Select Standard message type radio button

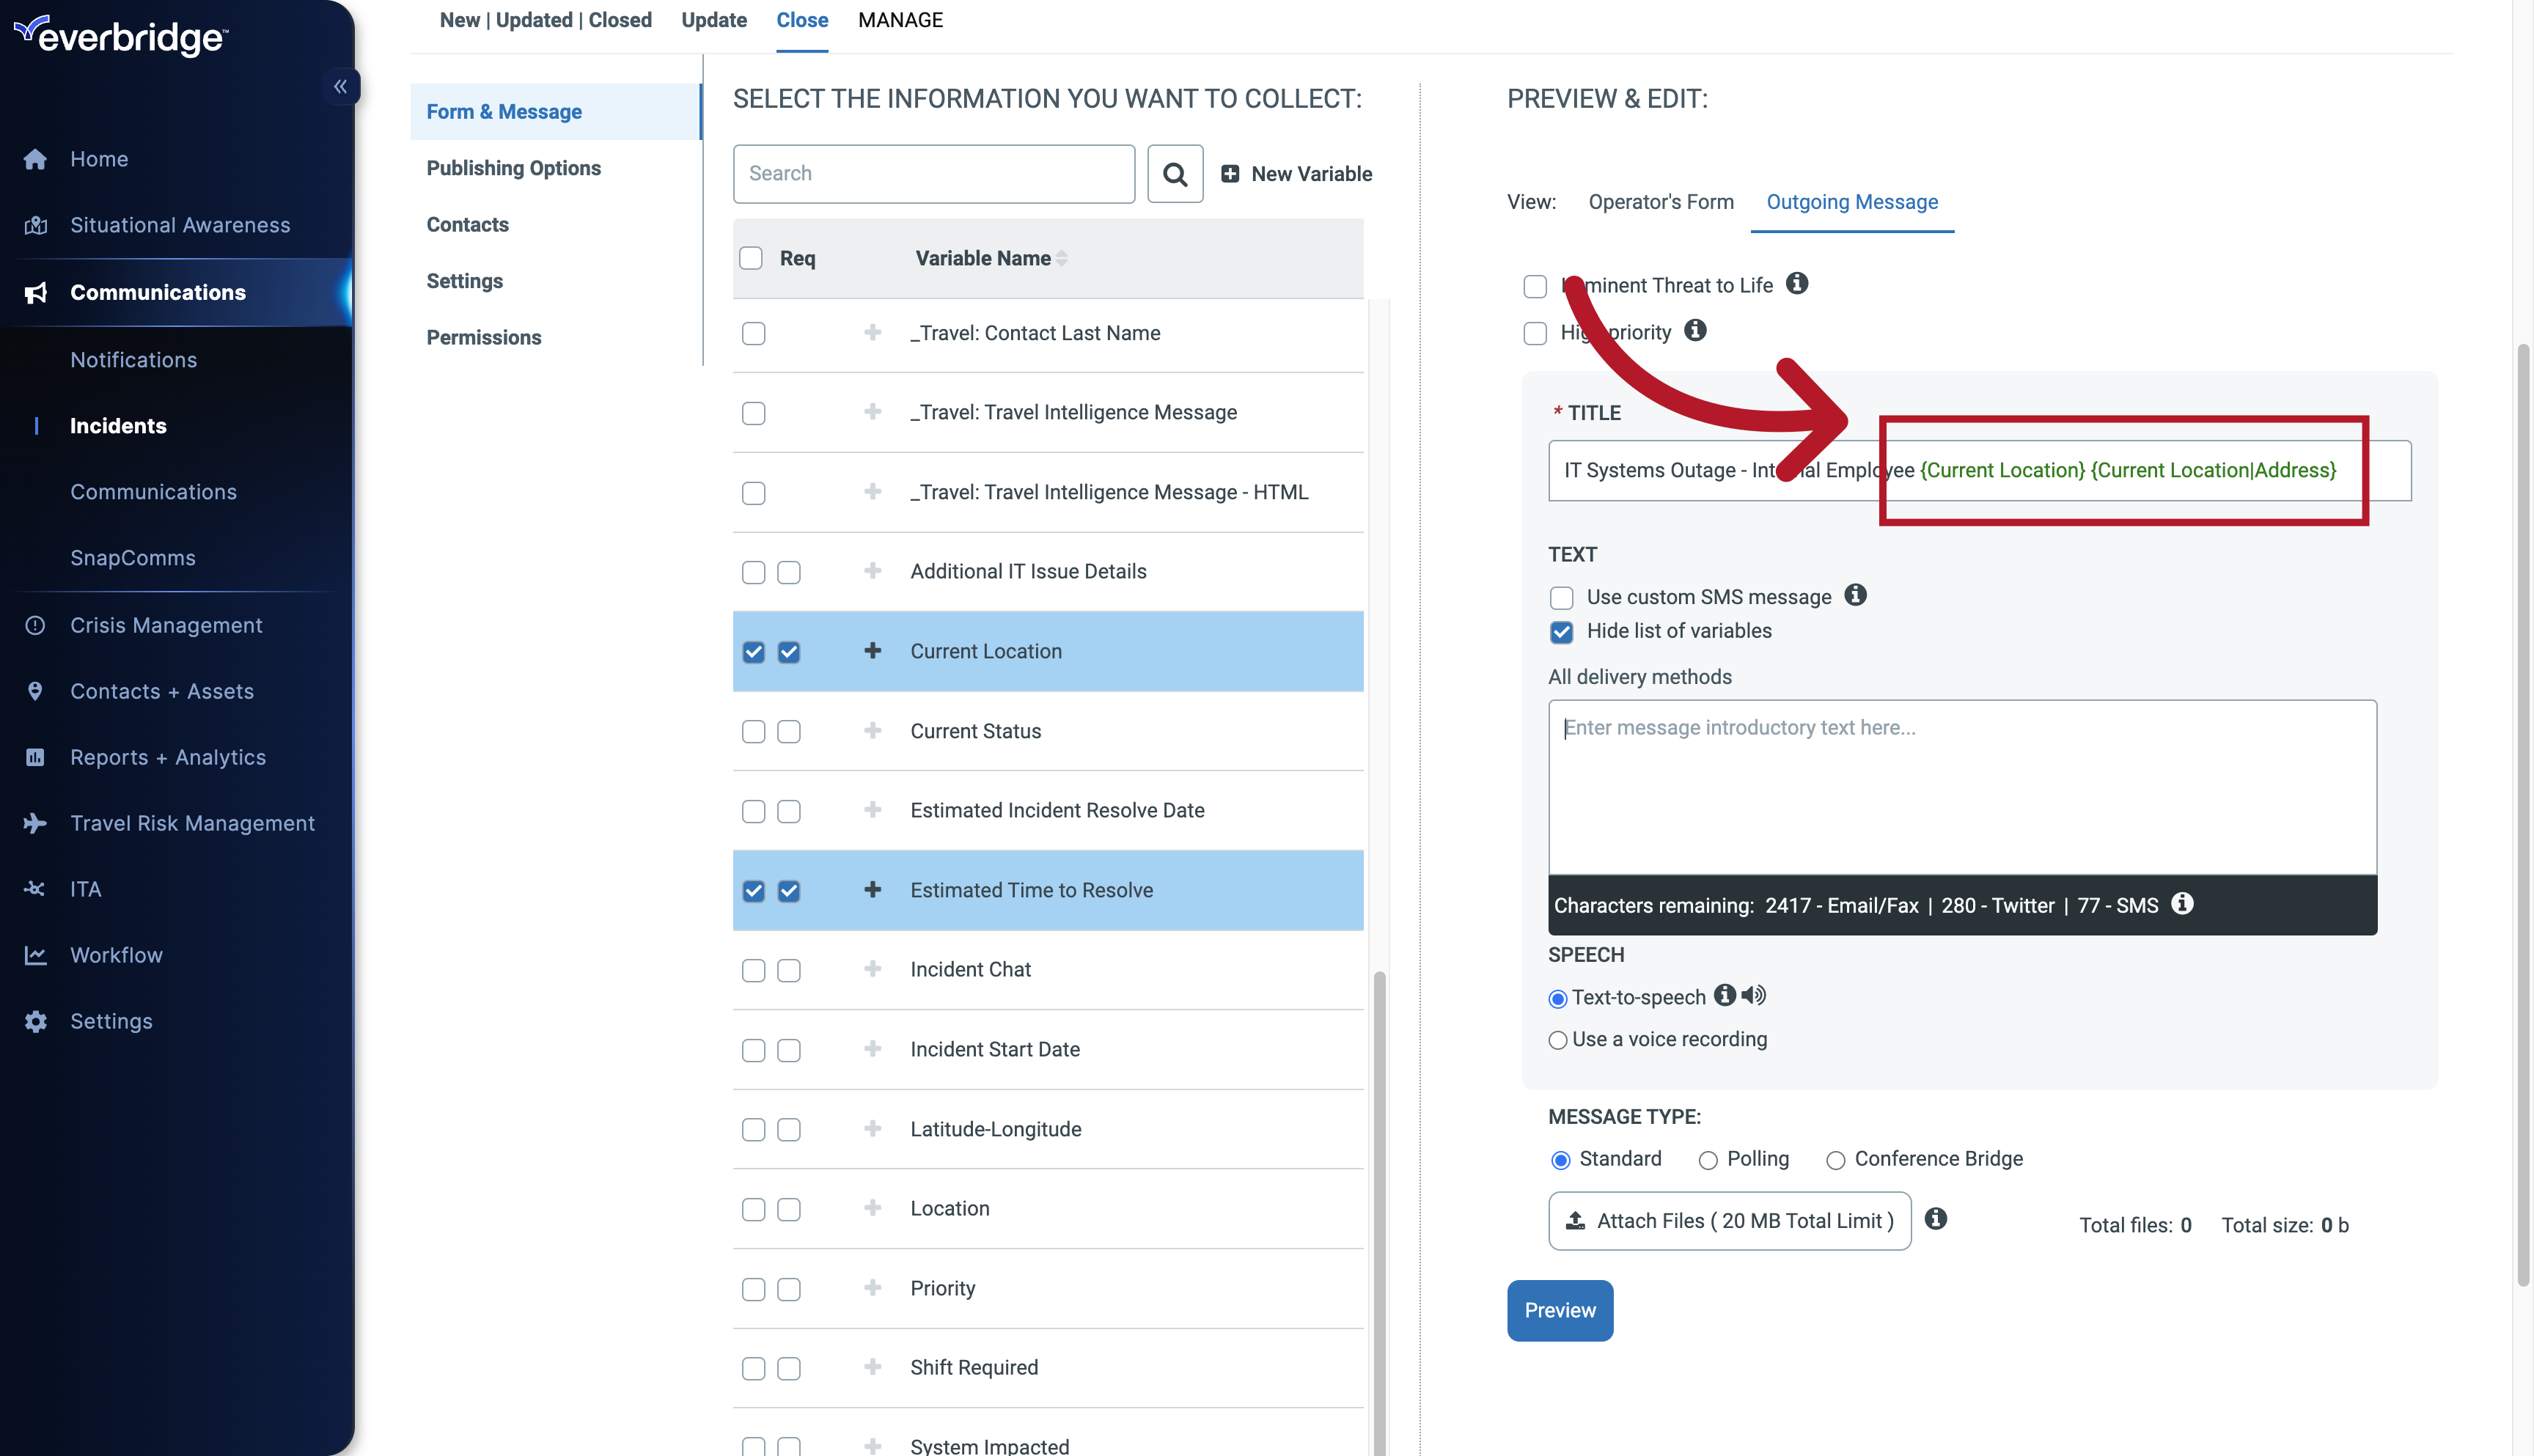pos(1561,1158)
